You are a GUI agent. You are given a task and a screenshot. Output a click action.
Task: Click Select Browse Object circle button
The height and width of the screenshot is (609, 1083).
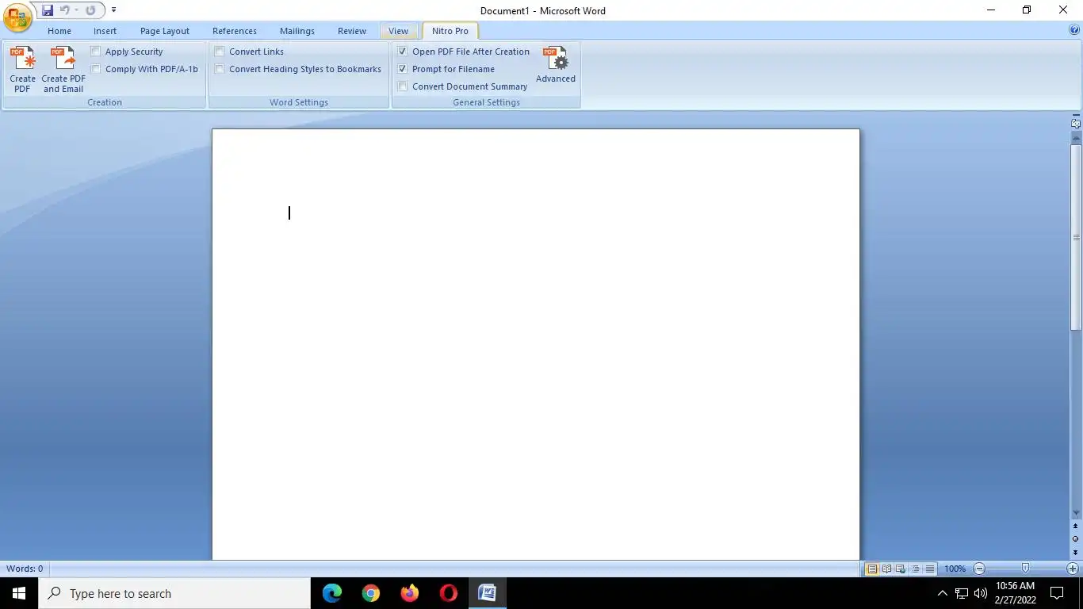1076,538
